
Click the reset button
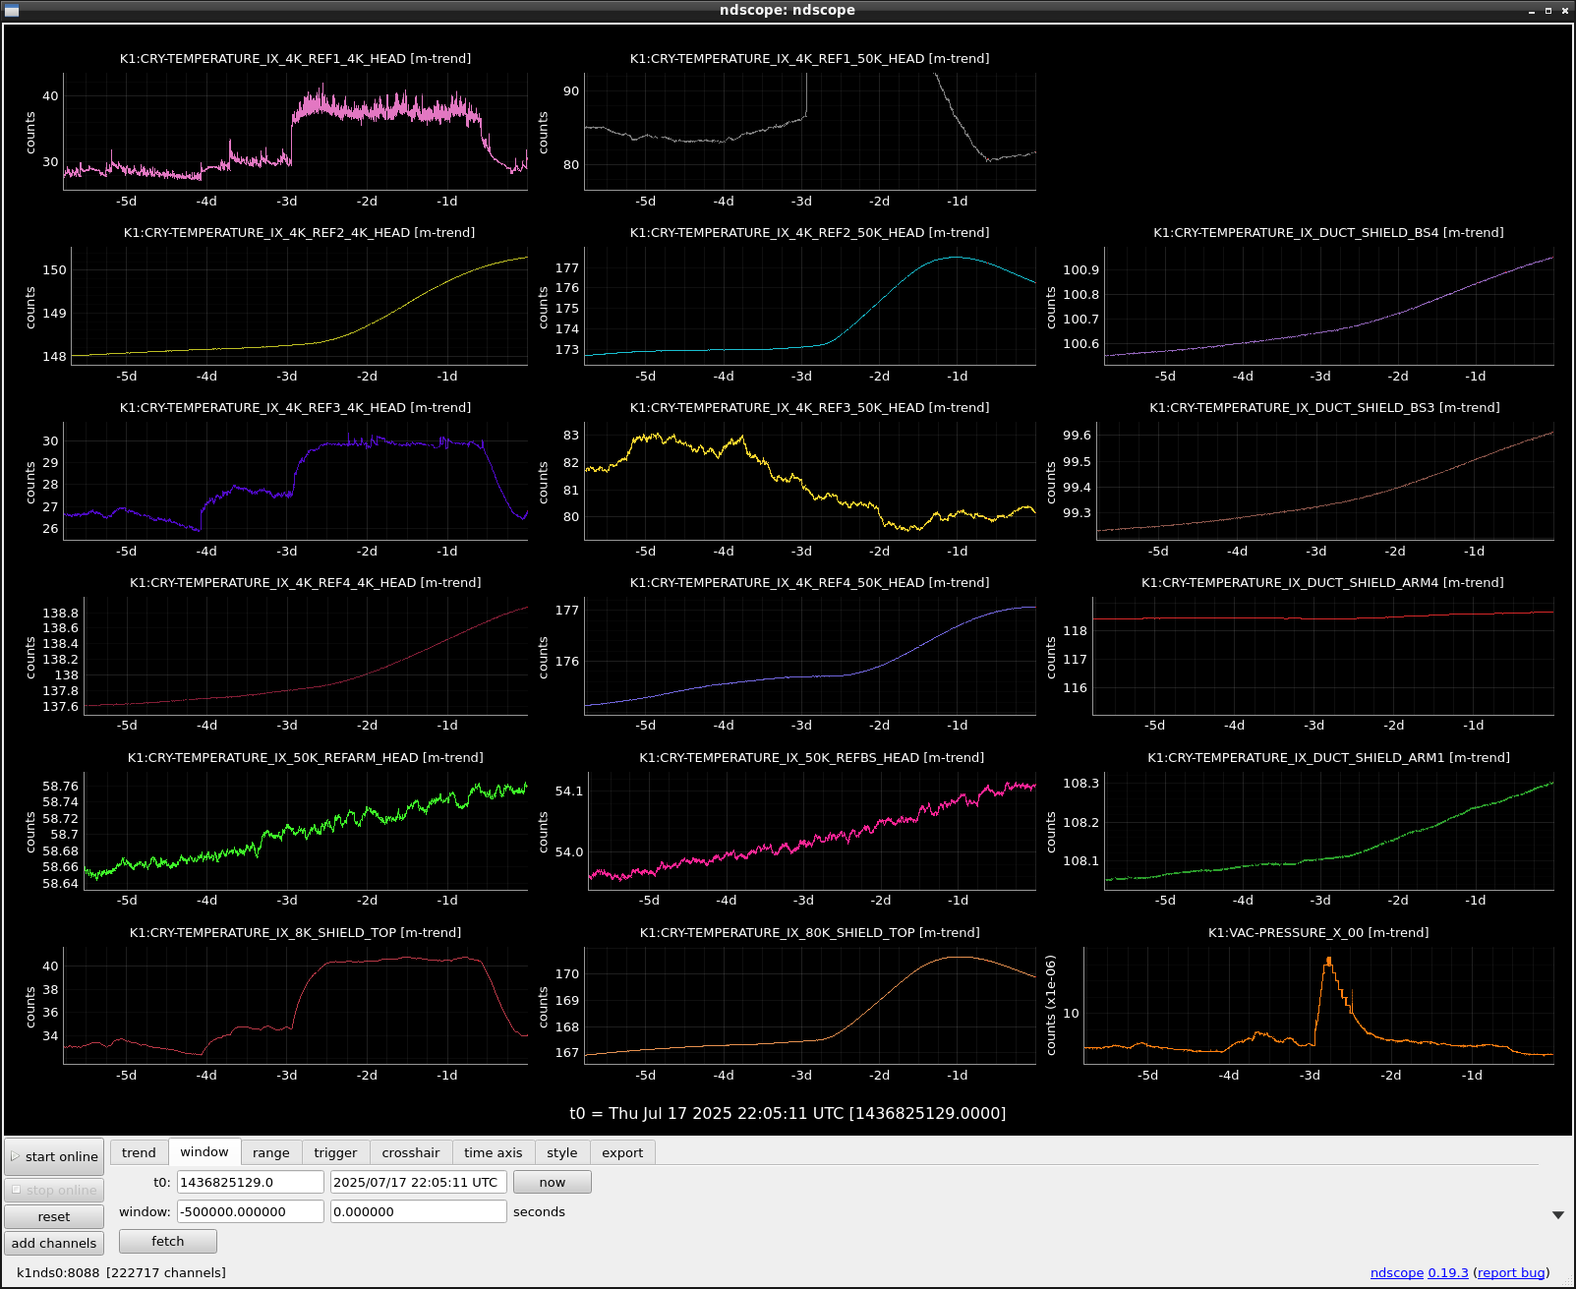(54, 1216)
